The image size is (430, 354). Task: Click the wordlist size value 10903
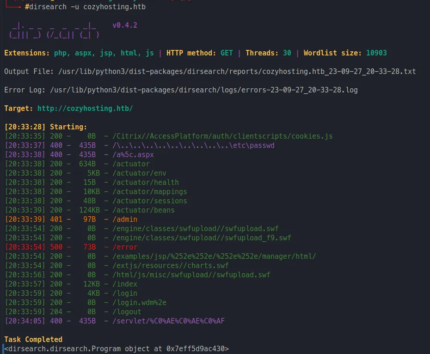[376, 53]
